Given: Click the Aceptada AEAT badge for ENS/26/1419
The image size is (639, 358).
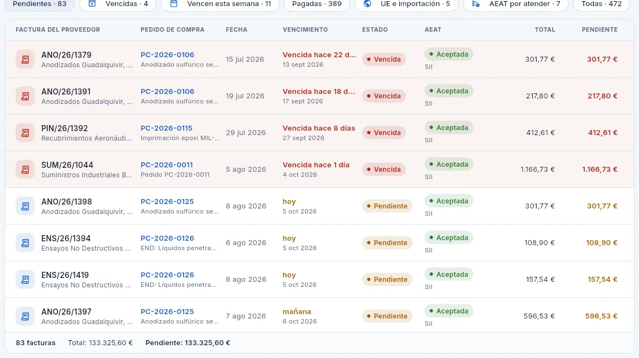Looking at the screenshot, I should coord(449,275).
